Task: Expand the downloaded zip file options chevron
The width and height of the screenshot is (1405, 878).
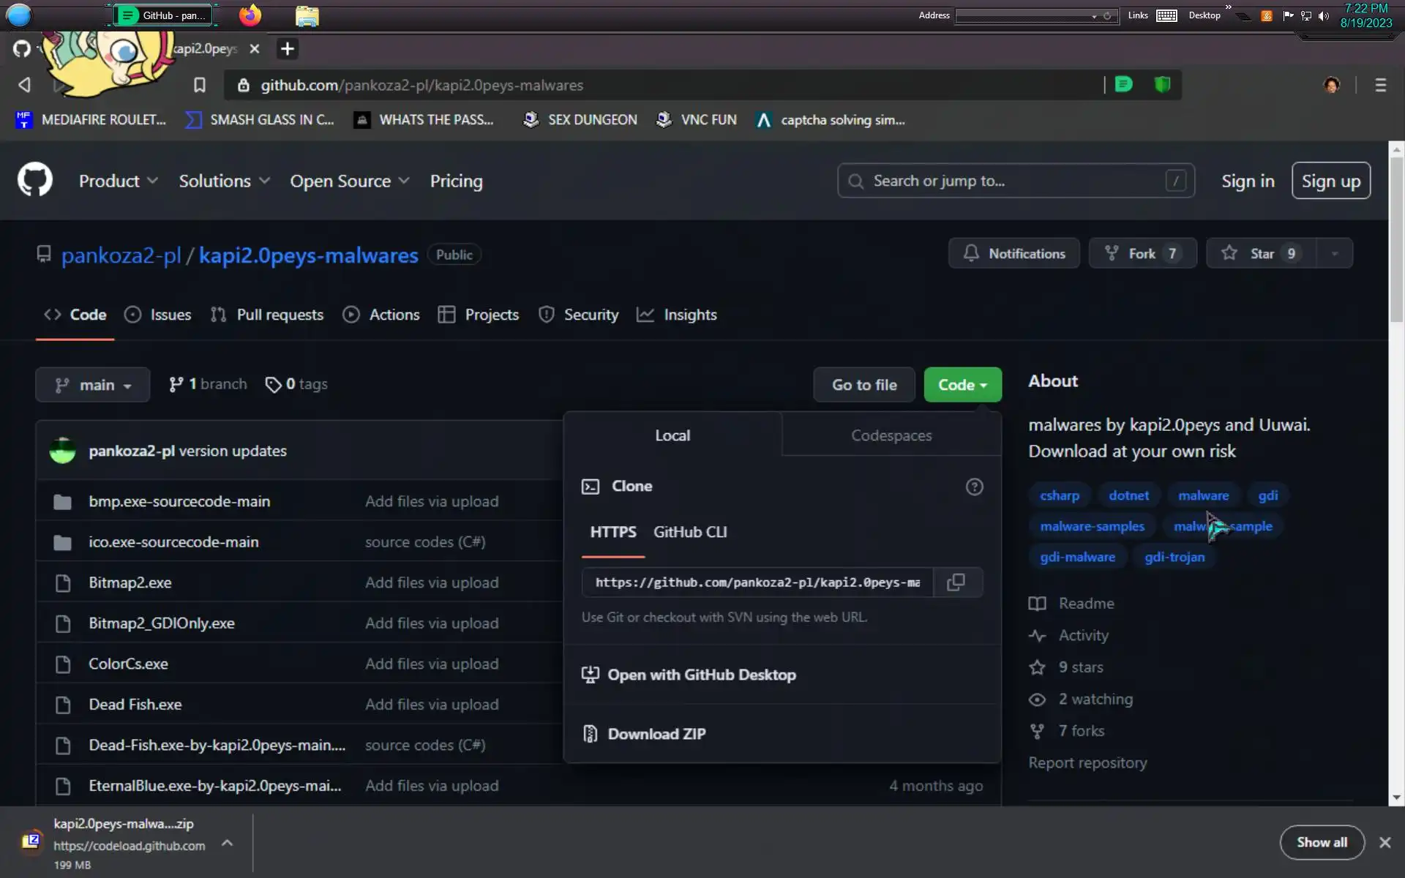Action: click(228, 843)
